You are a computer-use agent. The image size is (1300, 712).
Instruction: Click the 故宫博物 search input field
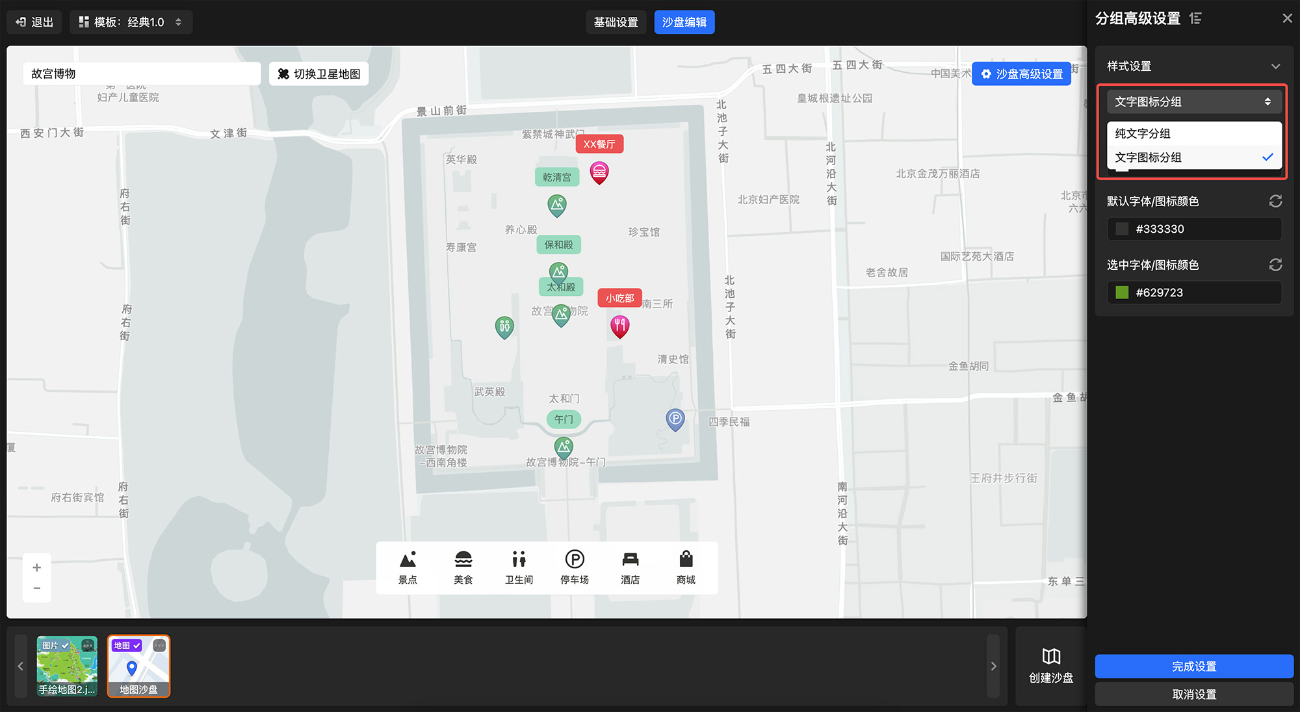click(x=142, y=74)
